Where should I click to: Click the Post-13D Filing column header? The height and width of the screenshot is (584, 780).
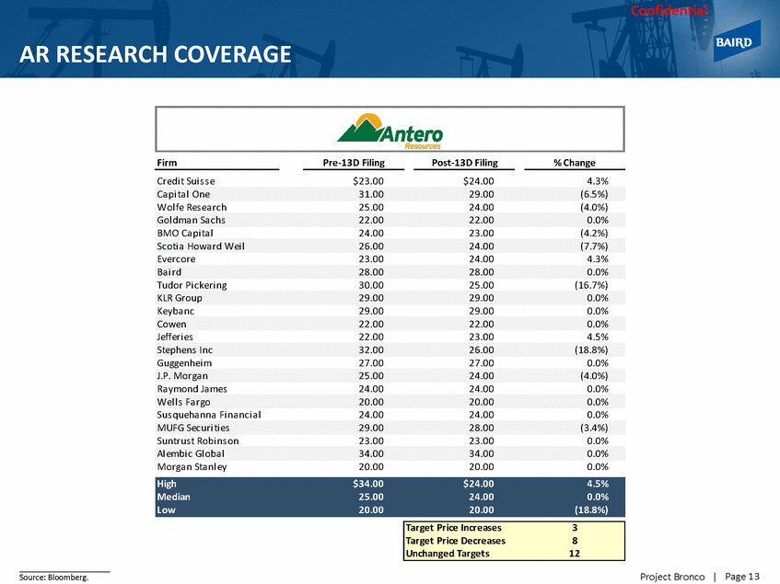[x=465, y=163]
